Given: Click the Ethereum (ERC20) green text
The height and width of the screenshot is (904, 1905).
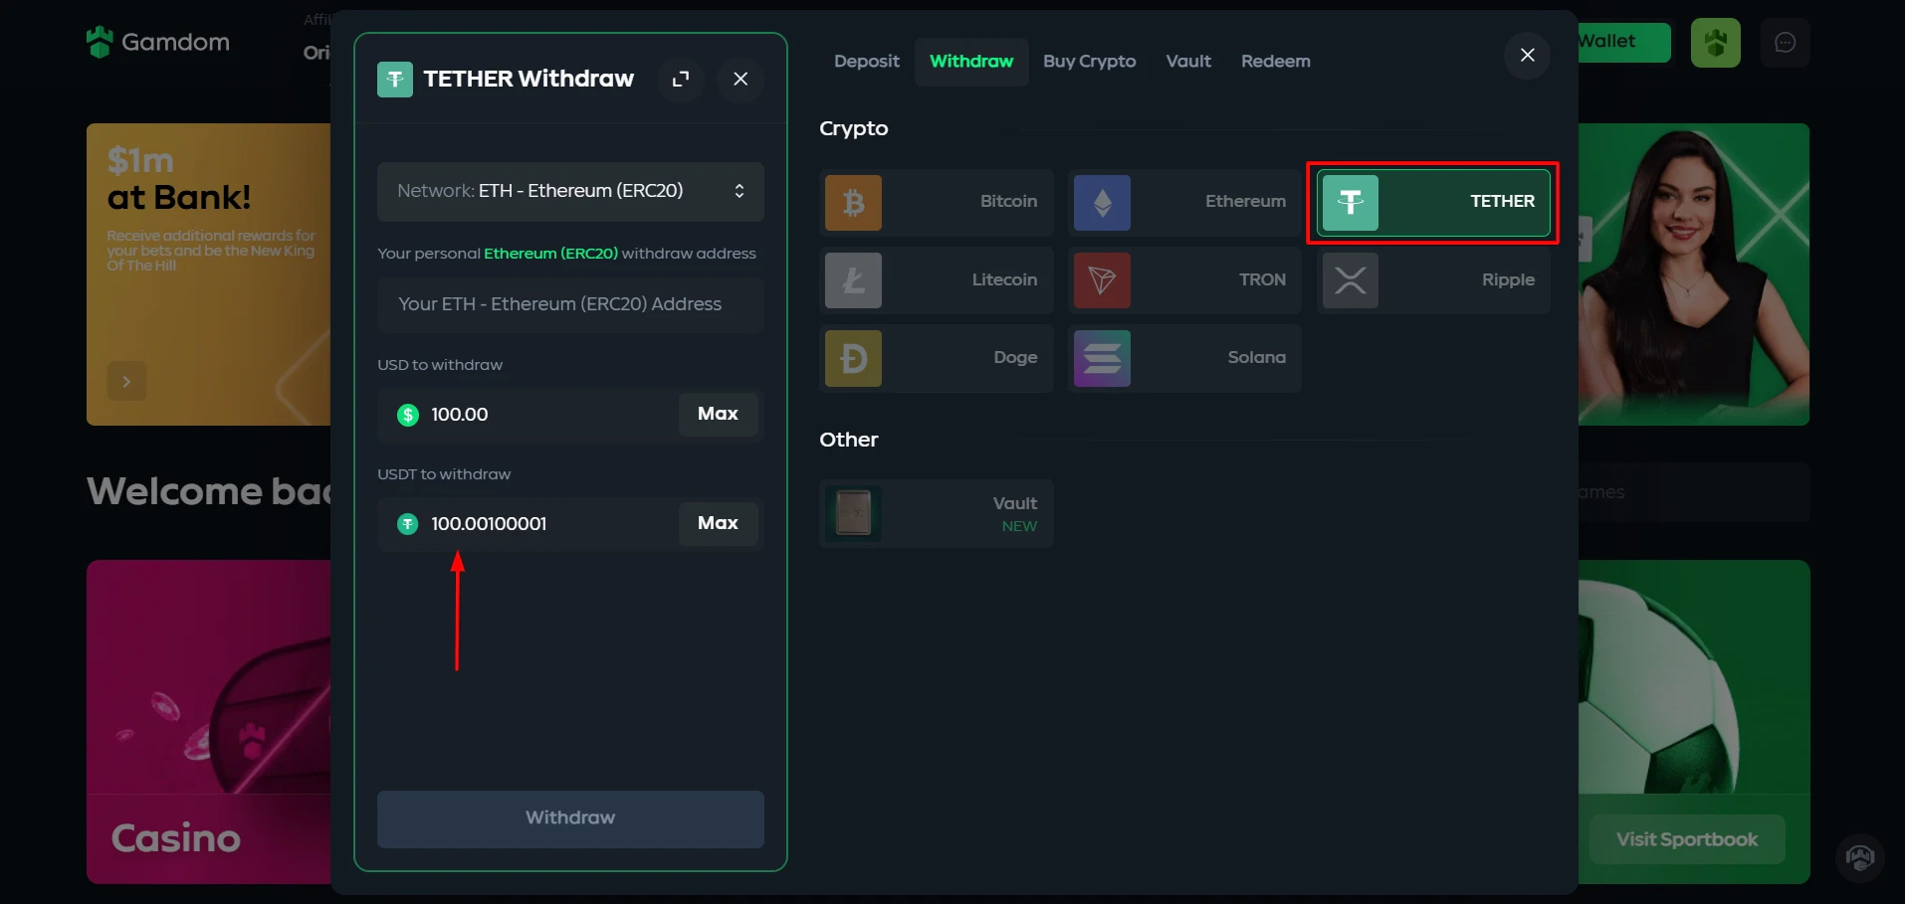Looking at the screenshot, I should point(550,254).
